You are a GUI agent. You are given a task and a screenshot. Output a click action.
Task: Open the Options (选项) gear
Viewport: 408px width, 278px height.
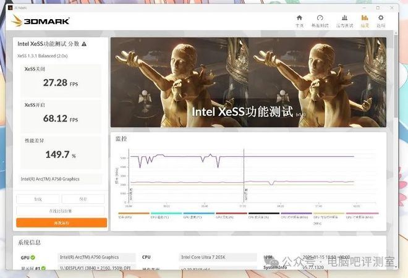click(381, 21)
